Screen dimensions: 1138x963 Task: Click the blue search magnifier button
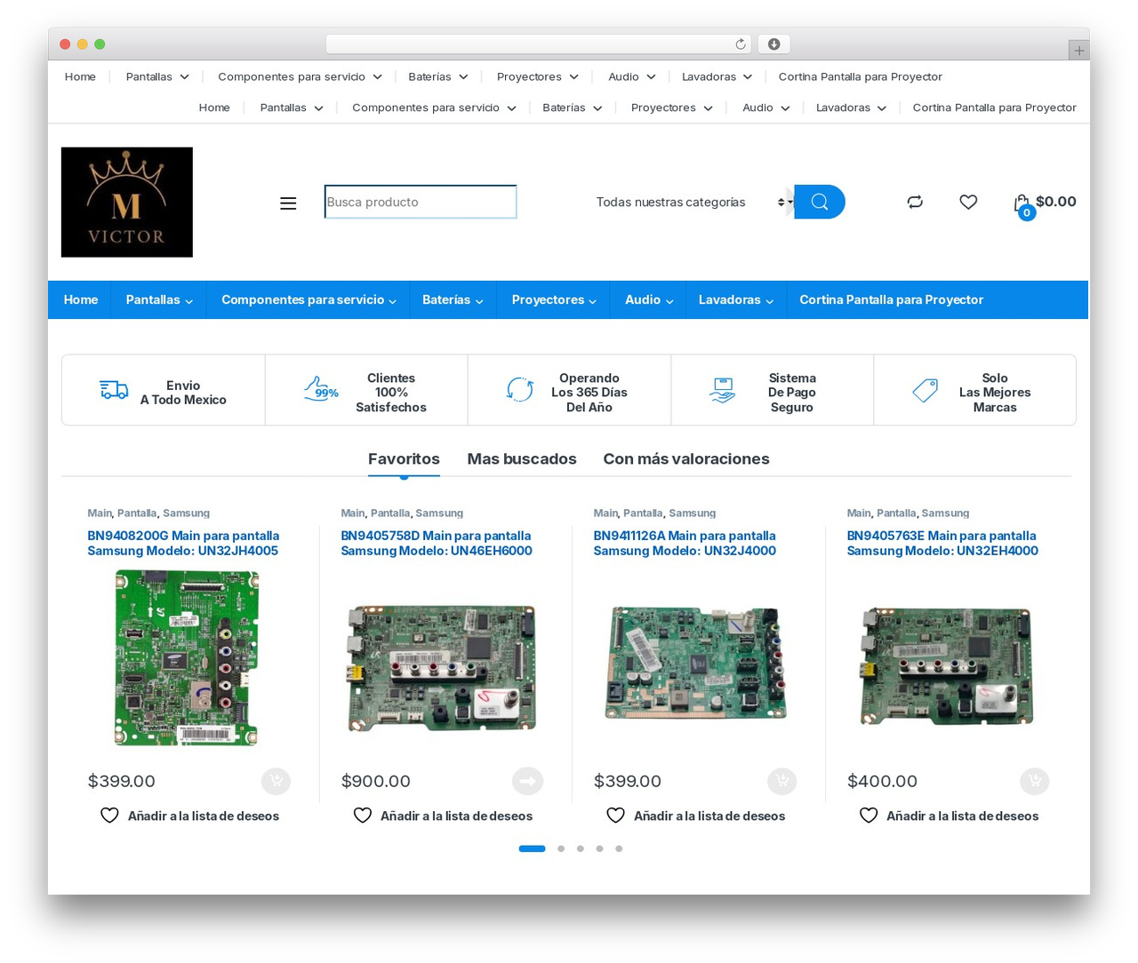click(819, 202)
